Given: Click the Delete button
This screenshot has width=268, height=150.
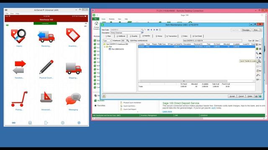Looking at the screenshot, I should 250,96.
